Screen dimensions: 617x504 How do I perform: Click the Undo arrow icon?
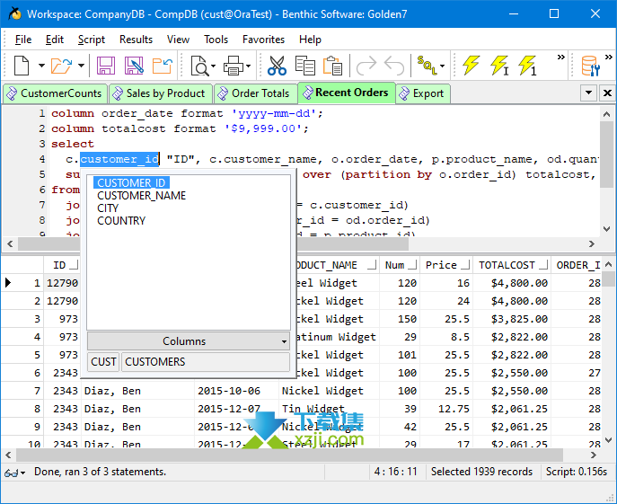(x=394, y=66)
